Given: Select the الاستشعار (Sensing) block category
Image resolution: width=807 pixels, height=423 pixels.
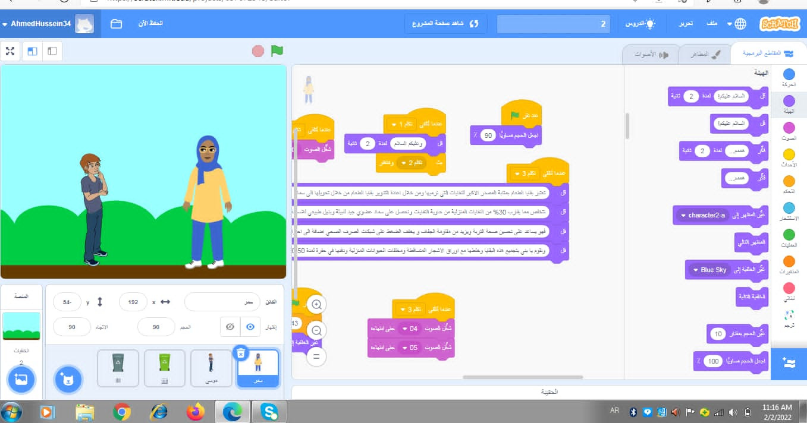Looking at the screenshot, I should [x=789, y=211].
